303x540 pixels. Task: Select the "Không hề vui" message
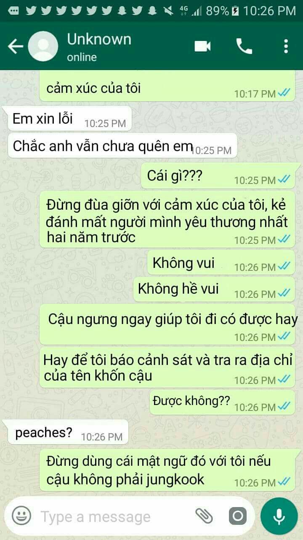(214, 289)
